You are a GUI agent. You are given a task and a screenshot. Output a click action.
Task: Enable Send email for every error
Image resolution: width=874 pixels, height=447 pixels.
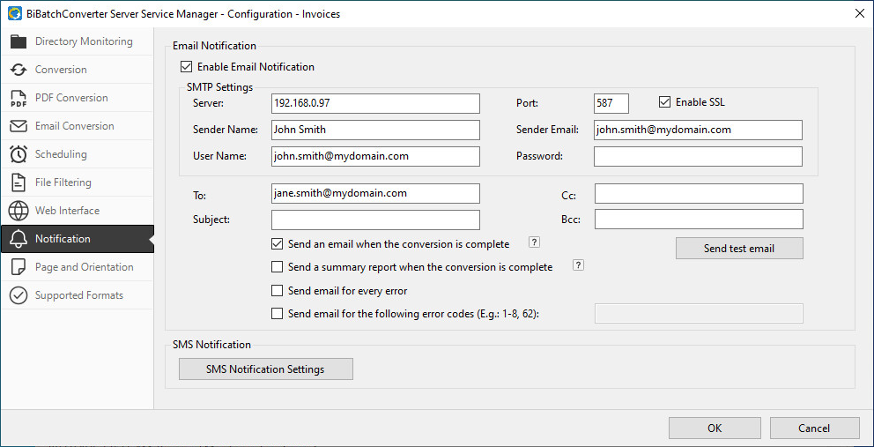tap(278, 290)
